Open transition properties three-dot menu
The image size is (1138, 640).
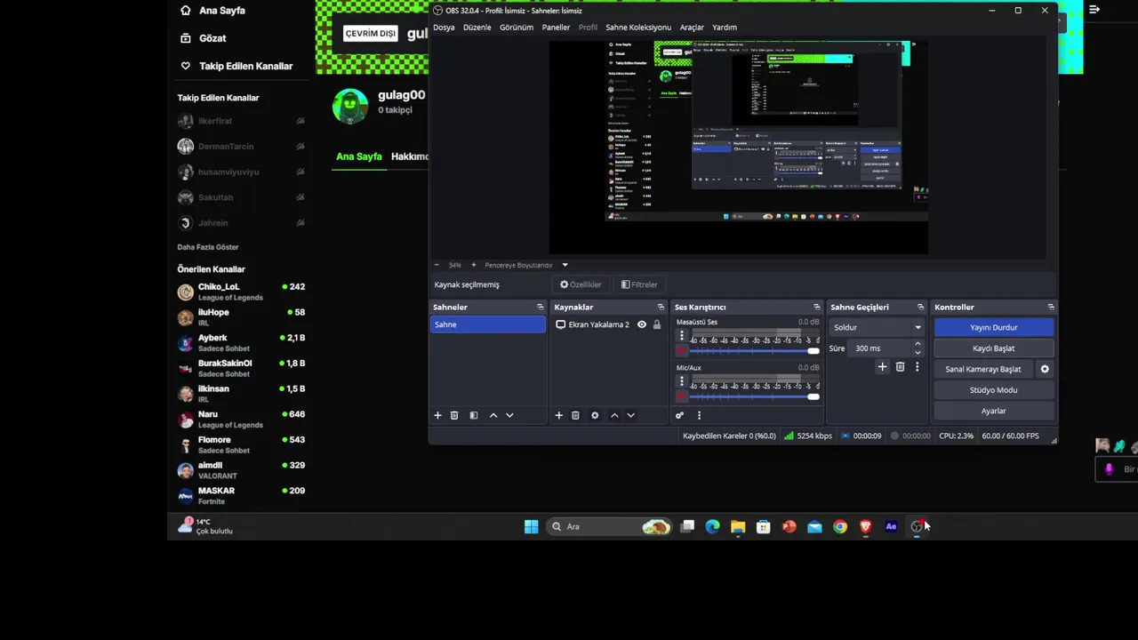[x=917, y=366]
